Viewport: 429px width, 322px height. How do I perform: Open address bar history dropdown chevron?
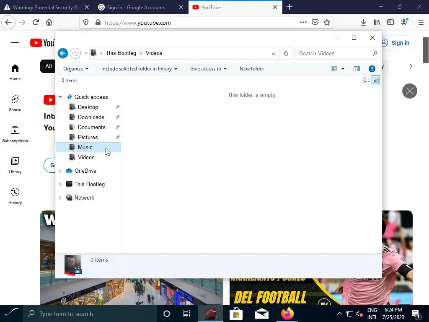[273, 53]
